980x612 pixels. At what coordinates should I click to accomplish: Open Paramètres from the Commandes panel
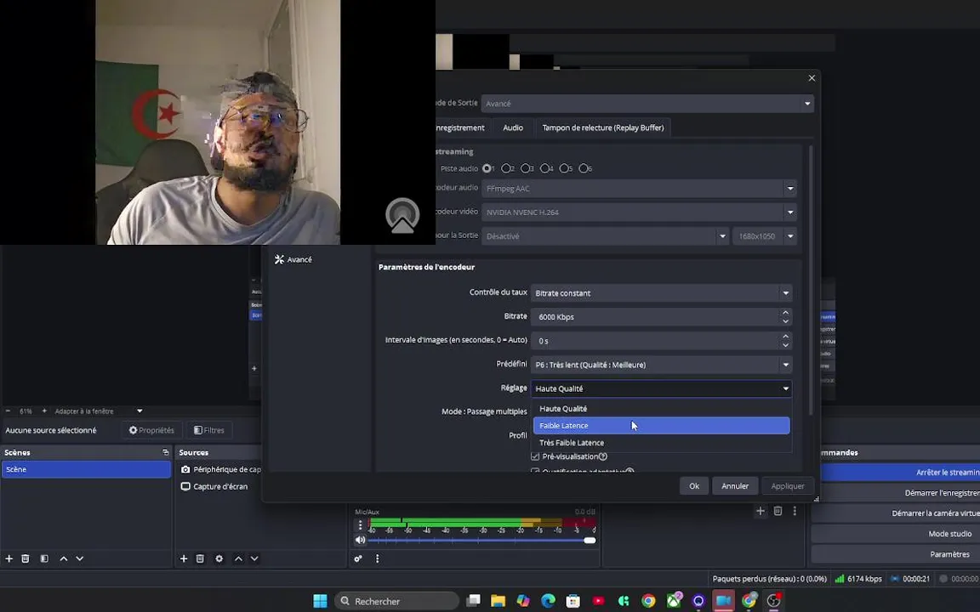tap(897, 554)
